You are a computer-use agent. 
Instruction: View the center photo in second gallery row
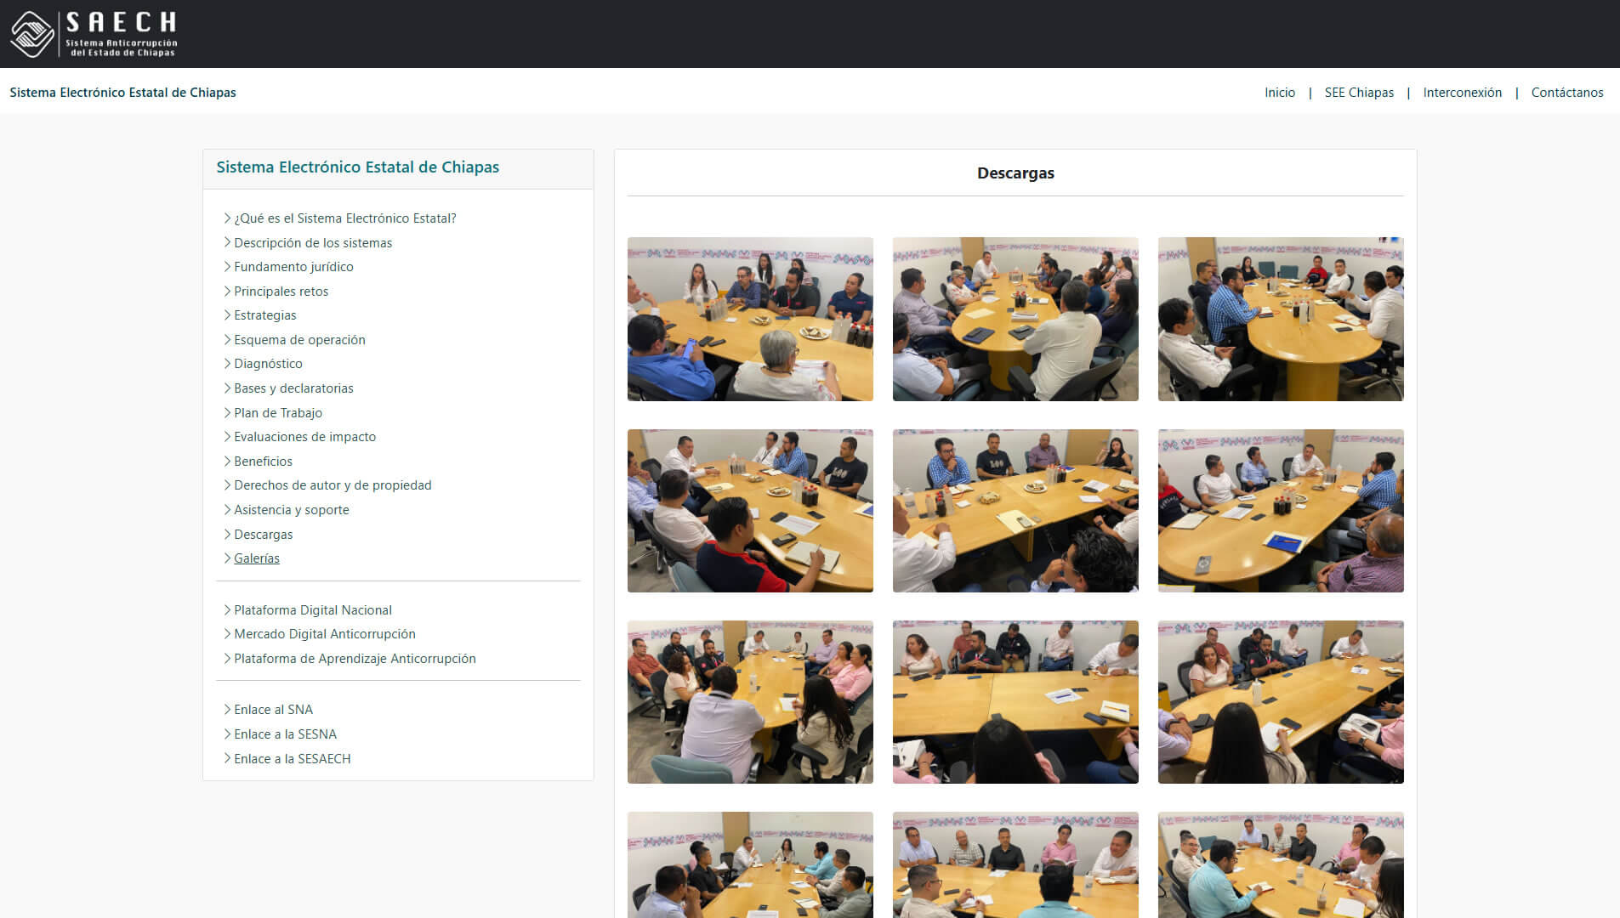1015,511
